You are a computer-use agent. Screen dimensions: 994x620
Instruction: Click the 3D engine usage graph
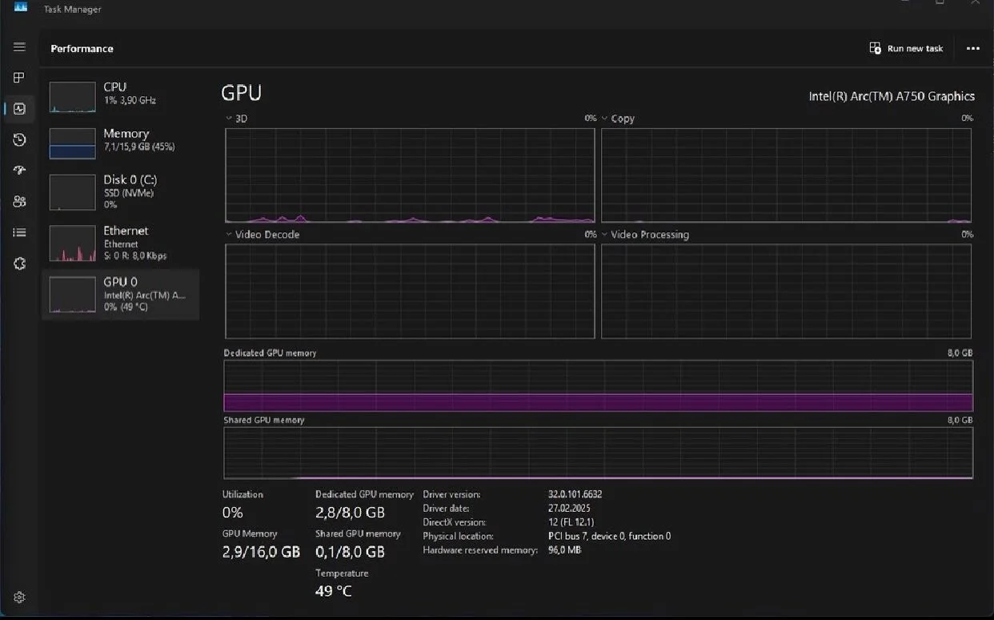click(410, 175)
